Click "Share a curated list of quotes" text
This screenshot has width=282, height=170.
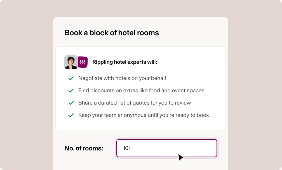tap(135, 103)
